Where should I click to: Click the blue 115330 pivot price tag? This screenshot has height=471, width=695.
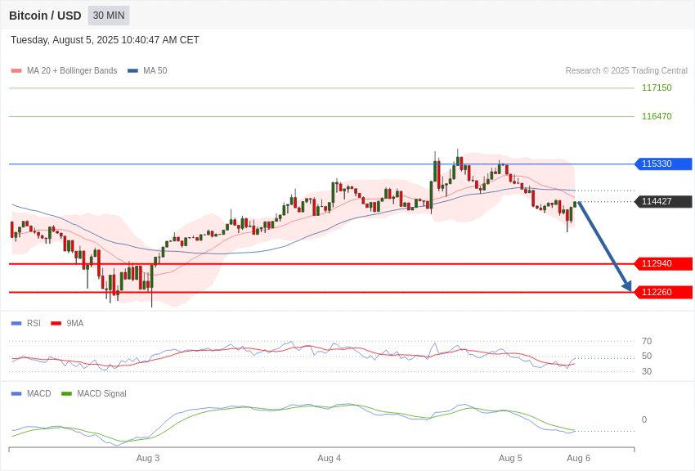tap(664, 164)
